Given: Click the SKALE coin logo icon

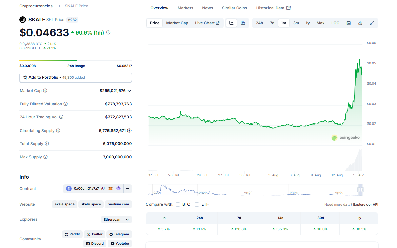Looking at the screenshot, I should tap(23, 19).
